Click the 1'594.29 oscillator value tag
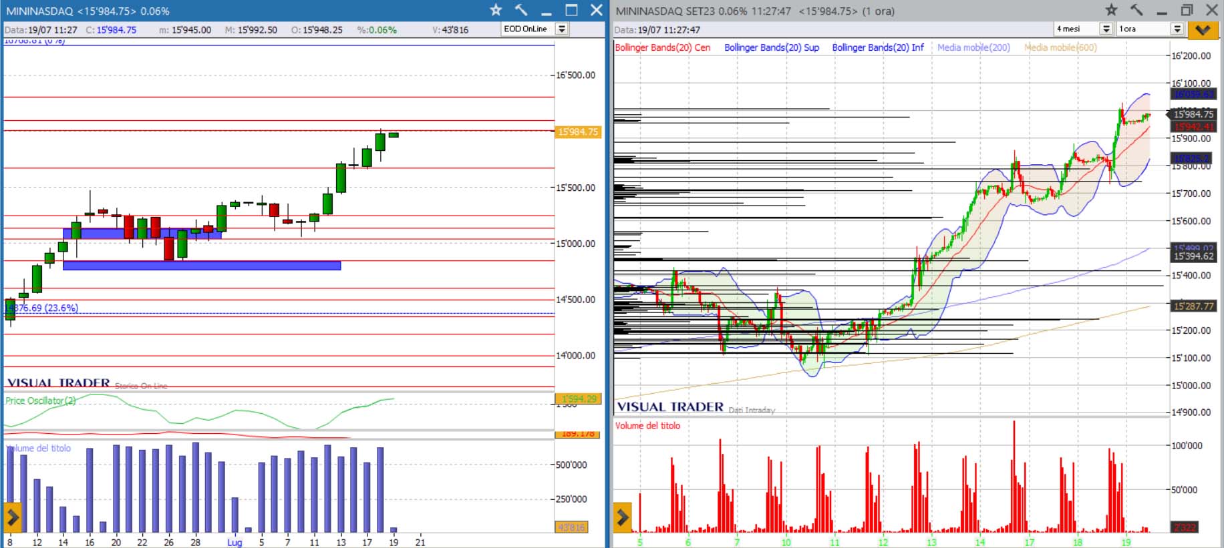The image size is (1224, 548). point(579,398)
